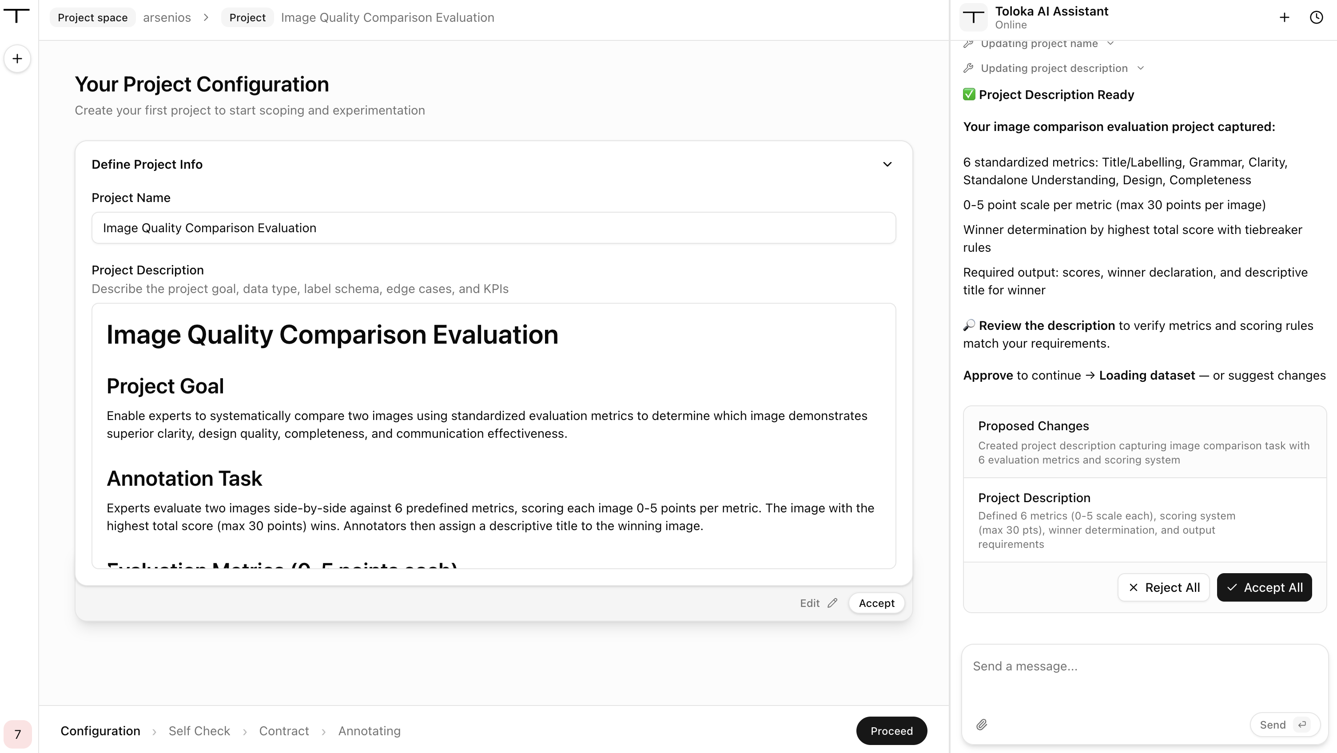Click the Edit pencil icon

click(832, 603)
